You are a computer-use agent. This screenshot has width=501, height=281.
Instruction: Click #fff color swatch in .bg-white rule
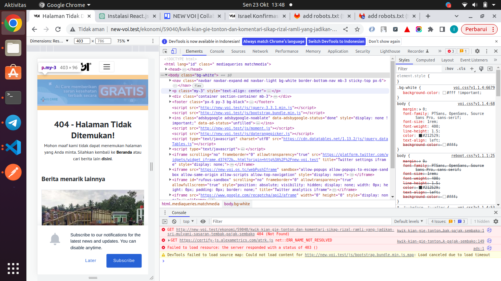[445, 93]
